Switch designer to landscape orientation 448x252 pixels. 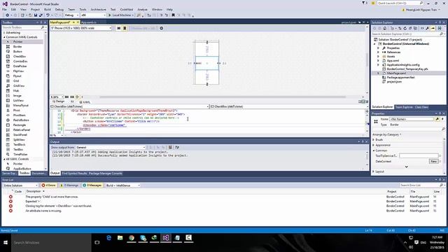coord(118,28)
